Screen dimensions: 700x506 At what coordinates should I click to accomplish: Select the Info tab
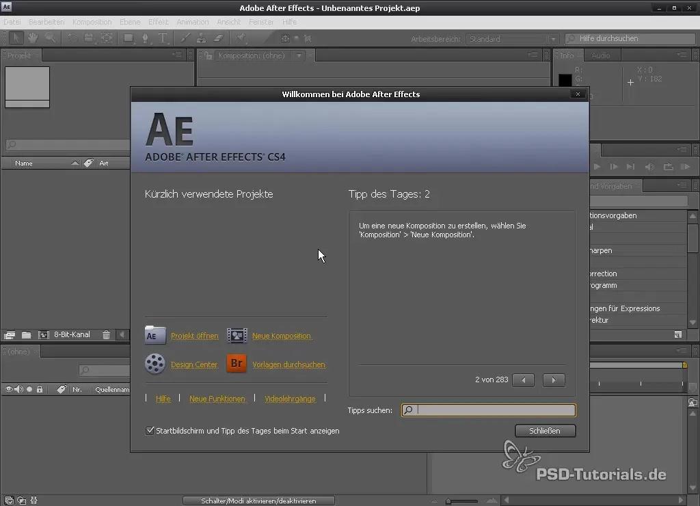pos(567,55)
